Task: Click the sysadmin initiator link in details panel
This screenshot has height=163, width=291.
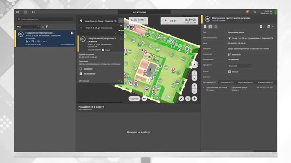Action: tap(236, 54)
